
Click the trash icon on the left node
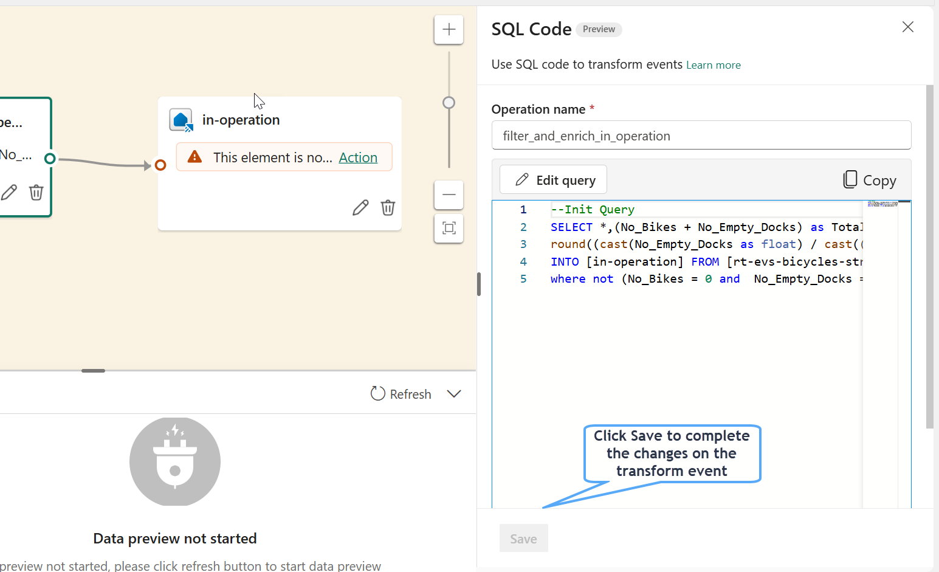36,193
